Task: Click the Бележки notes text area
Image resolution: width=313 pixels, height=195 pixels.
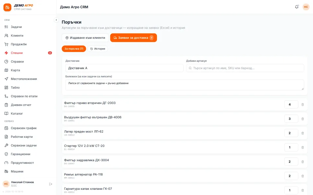Action: pos(185,85)
